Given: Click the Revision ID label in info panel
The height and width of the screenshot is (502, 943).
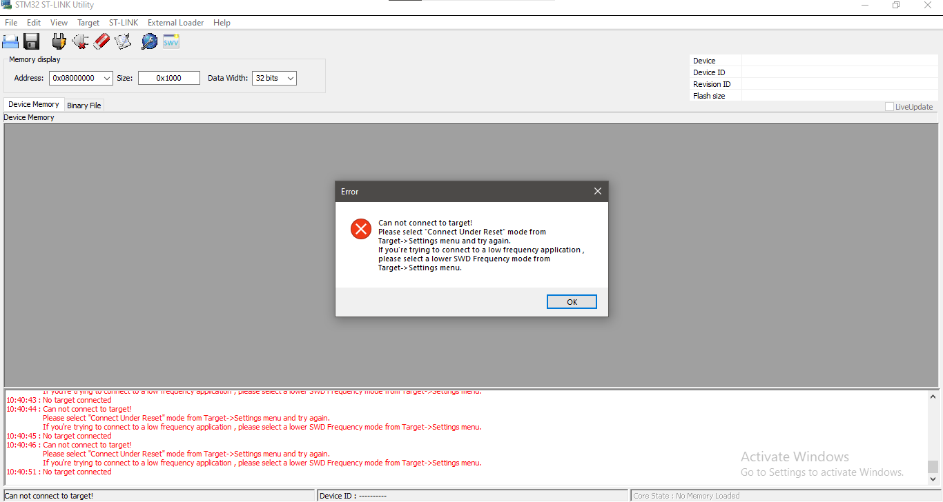Looking at the screenshot, I should [x=712, y=84].
